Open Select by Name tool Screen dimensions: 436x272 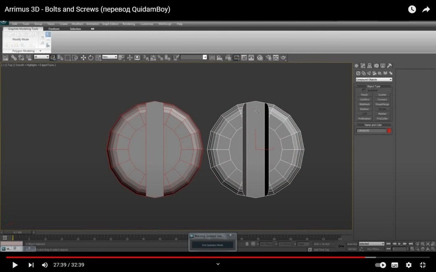(x=60, y=58)
